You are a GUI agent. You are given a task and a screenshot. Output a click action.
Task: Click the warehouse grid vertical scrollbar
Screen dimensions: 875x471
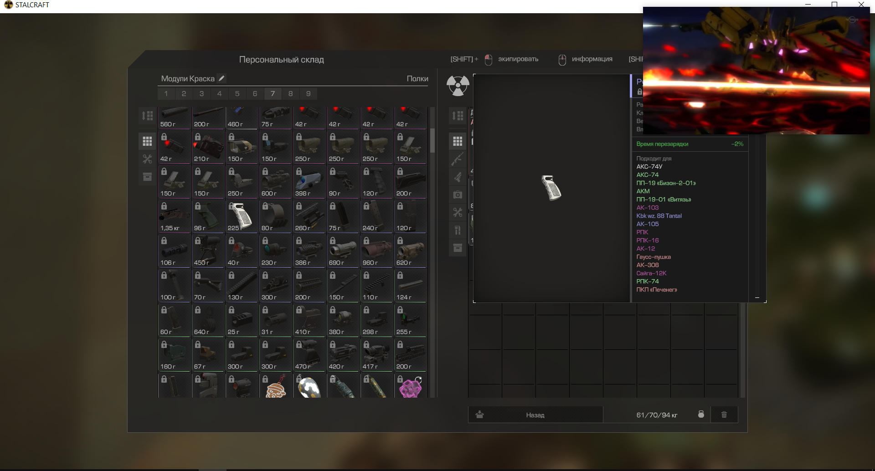(432, 140)
